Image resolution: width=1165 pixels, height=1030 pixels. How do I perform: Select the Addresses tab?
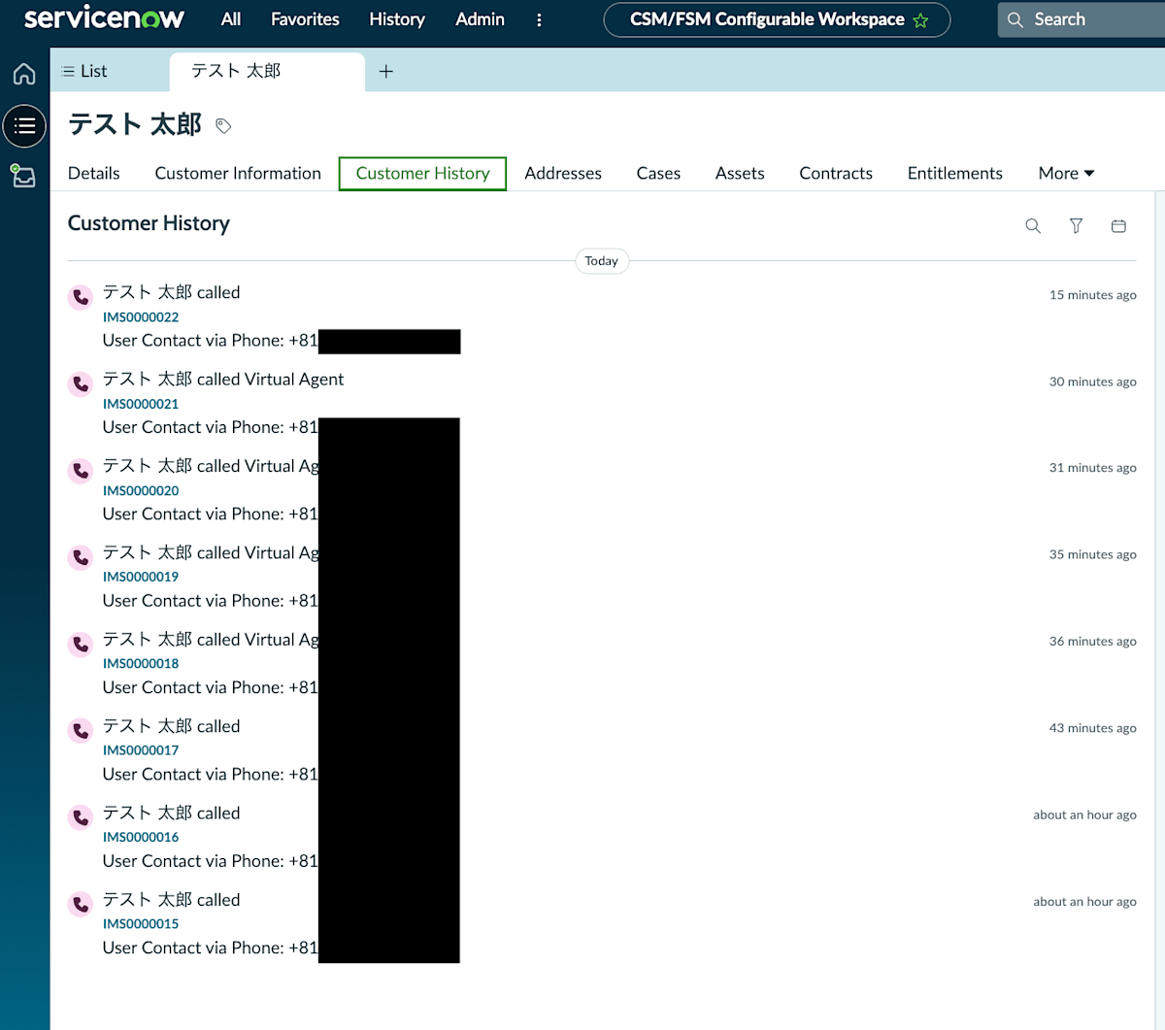coord(563,174)
